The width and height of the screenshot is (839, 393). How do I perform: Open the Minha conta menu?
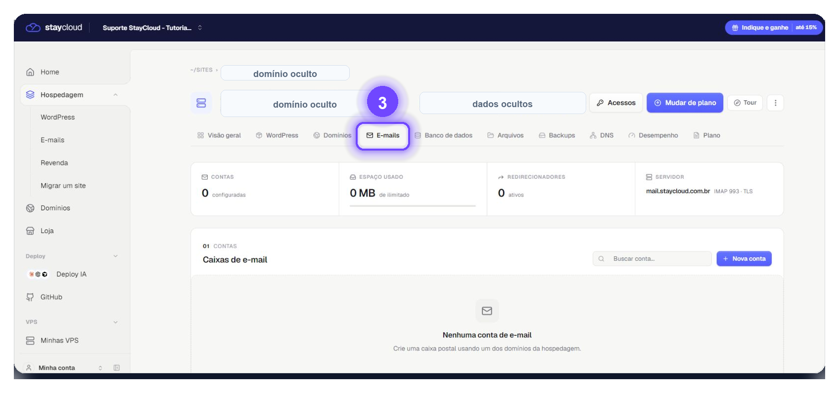(x=63, y=368)
